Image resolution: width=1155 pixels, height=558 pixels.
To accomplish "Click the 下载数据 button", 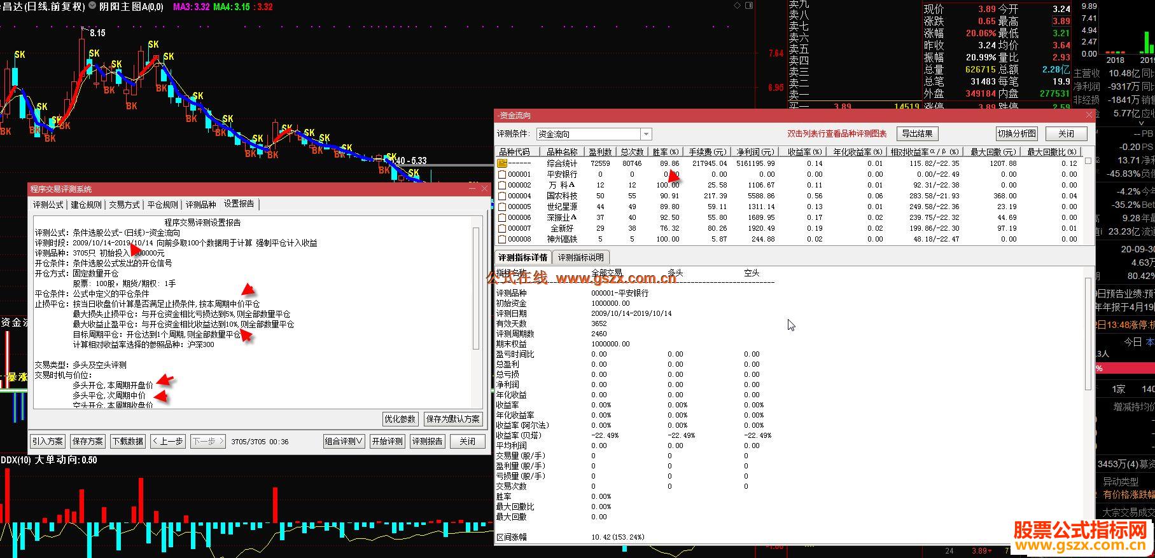I will (128, 441).
